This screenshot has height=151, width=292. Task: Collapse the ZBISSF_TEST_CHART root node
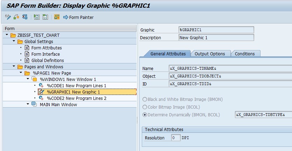7,35
